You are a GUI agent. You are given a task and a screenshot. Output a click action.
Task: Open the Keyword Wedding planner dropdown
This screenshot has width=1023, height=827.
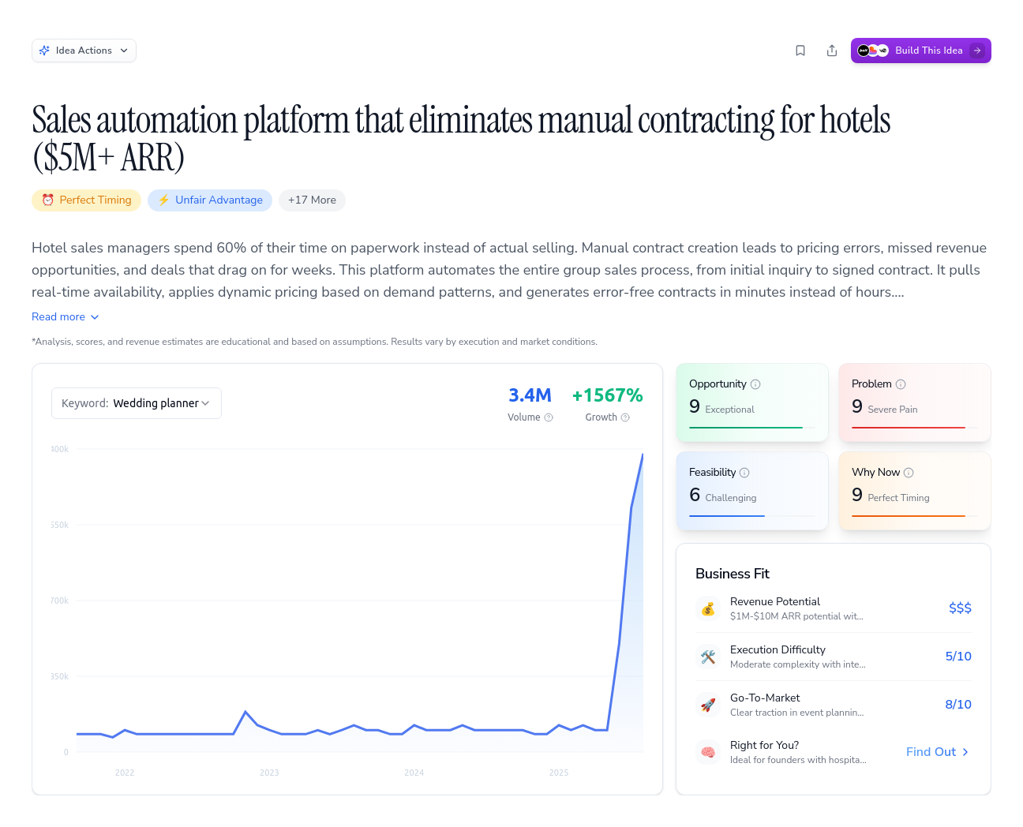point(137,403)
